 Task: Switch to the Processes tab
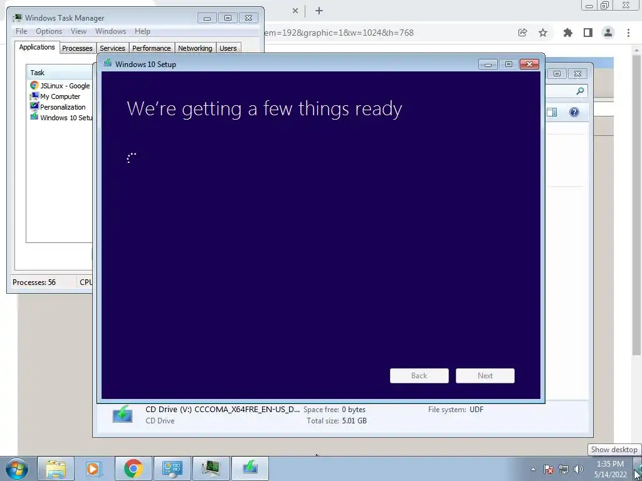pos(77,48)
